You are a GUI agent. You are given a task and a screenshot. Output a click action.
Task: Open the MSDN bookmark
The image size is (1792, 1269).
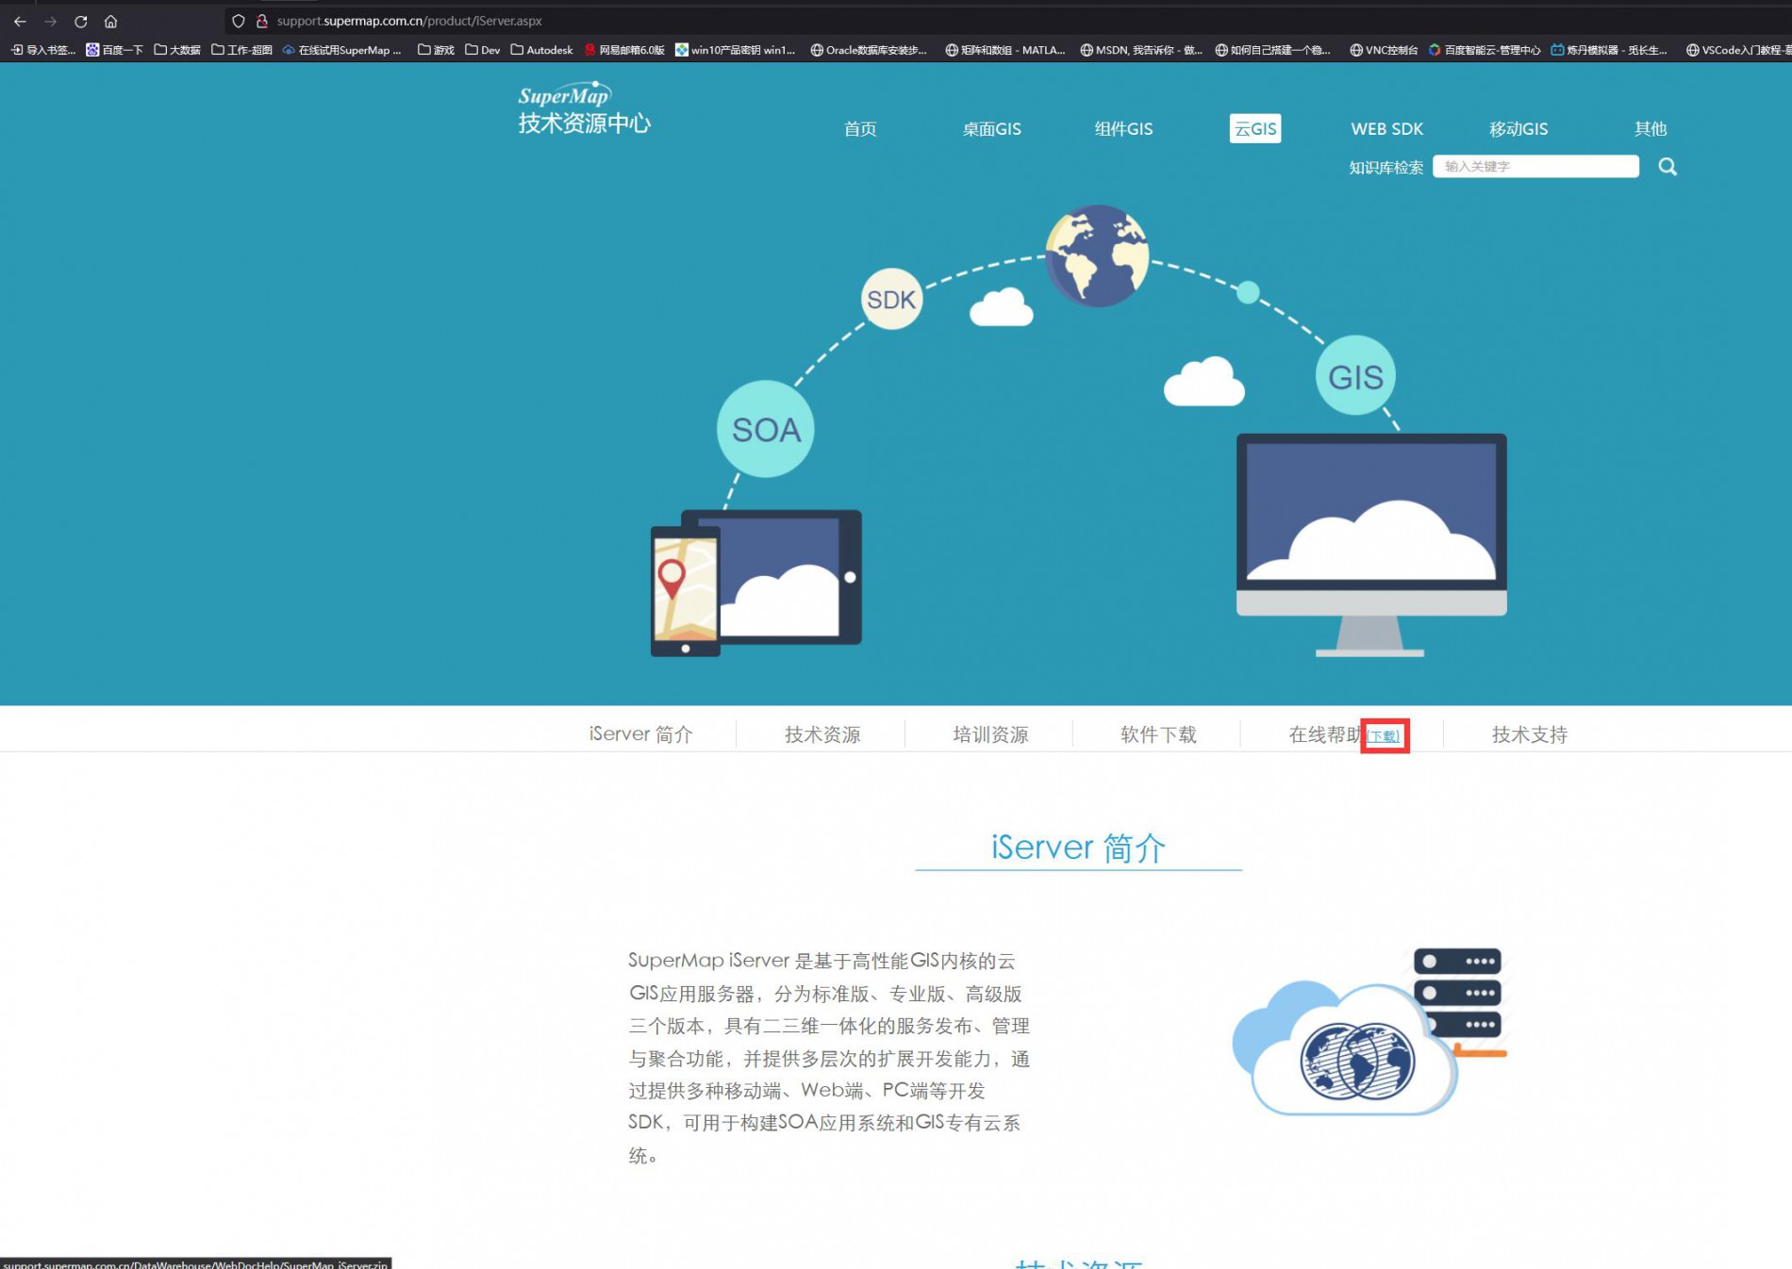pos(1141,50)
